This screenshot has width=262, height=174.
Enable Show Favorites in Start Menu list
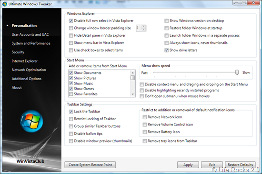pos(71,94)
